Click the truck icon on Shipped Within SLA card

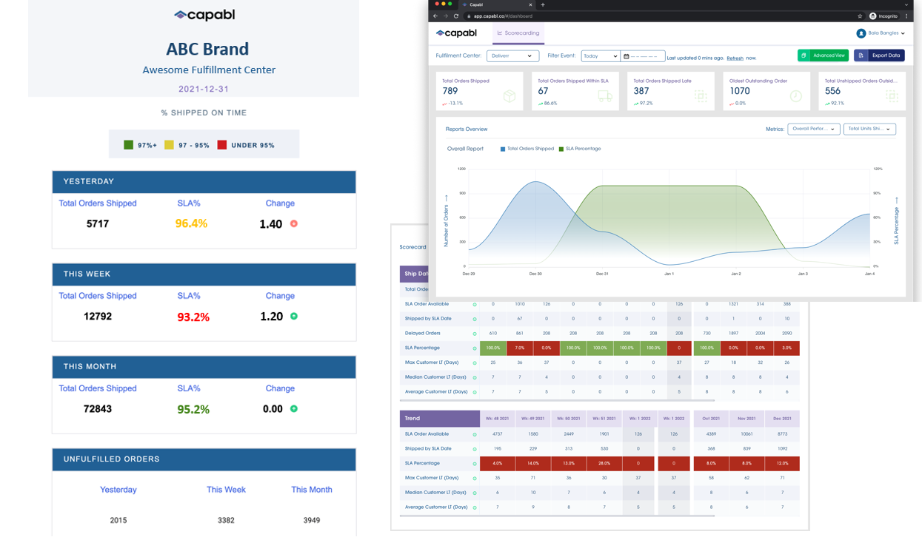pos(604,96)
